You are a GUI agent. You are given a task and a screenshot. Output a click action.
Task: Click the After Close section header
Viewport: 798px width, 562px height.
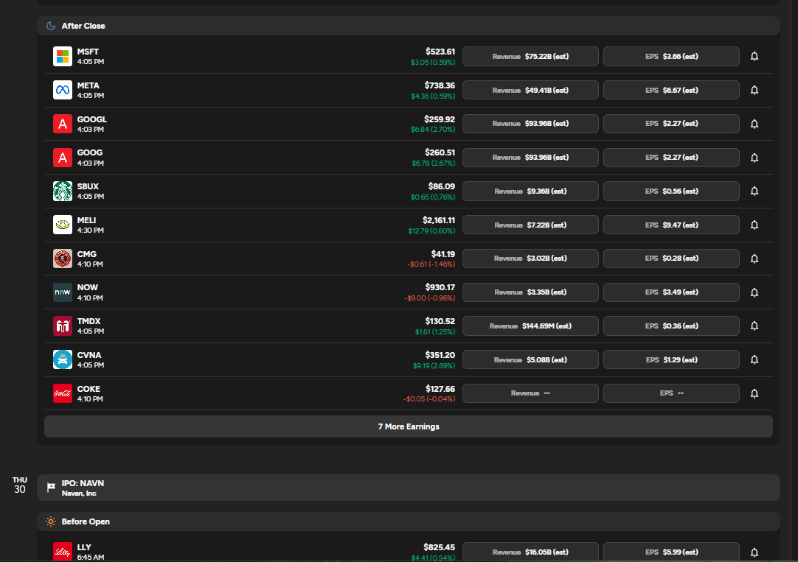pyautogui.click(x=408, y=26)
